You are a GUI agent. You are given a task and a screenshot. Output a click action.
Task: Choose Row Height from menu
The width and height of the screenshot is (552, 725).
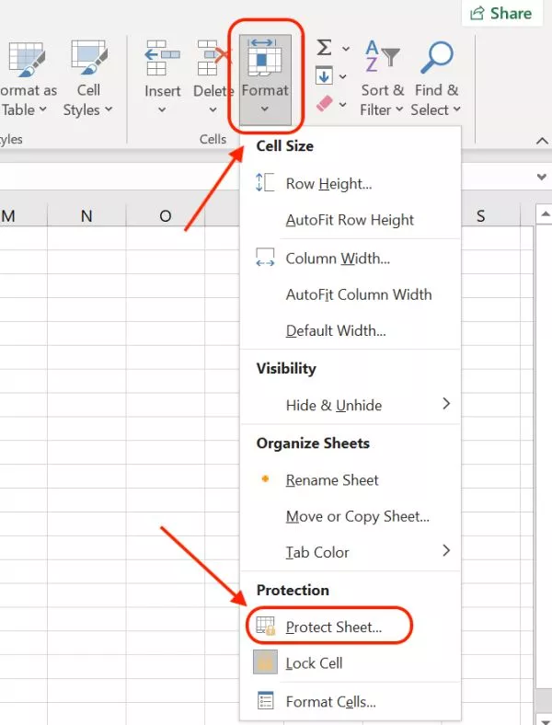click(x=328, y=184)
